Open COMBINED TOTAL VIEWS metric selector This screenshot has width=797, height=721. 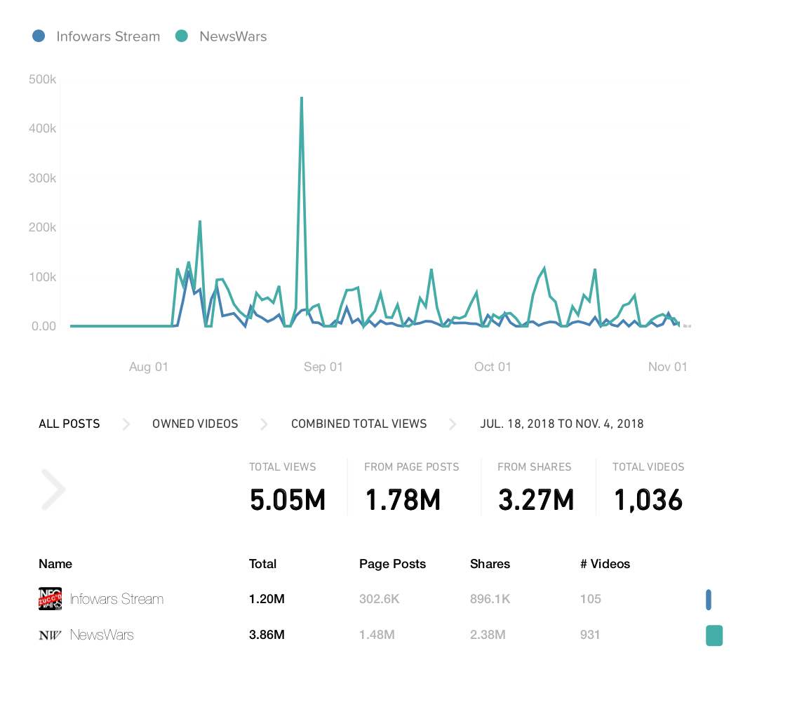pyautogui.click(x=359, y=424)
